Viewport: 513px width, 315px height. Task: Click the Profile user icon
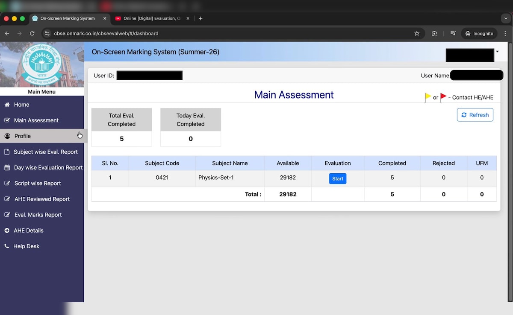click(7, 136)
